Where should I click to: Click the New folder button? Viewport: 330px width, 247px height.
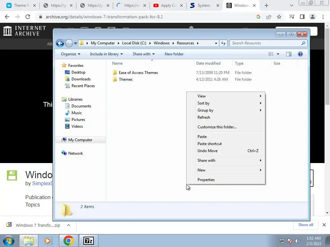tap(174, 54)
